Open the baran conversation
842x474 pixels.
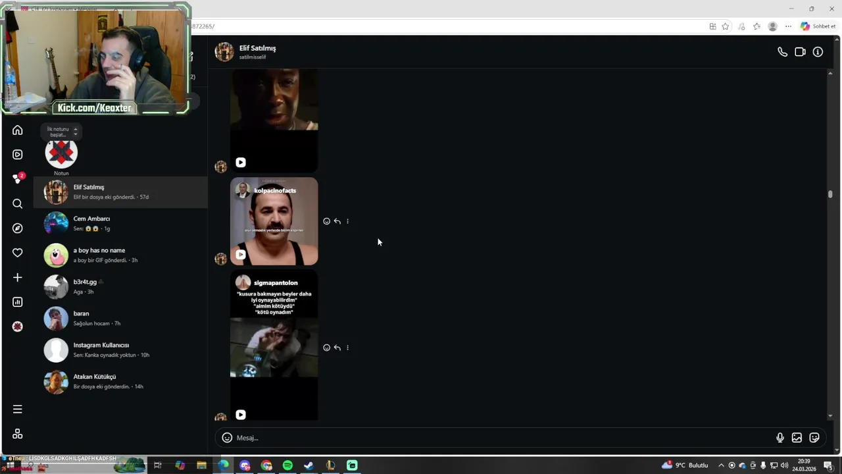[121, 319]
